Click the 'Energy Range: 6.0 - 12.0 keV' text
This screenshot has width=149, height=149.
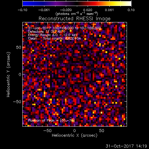click(53, 35)
